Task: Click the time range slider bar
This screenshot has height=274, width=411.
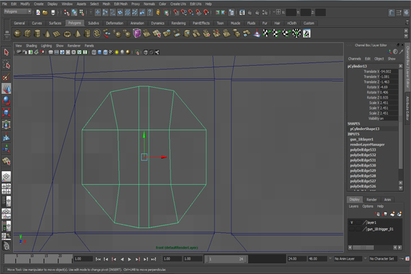Action: coord(226,259)
